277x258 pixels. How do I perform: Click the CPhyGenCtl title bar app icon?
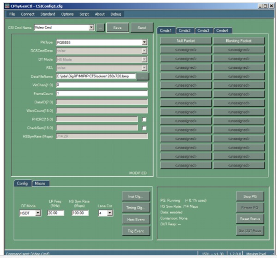(7, 6)
